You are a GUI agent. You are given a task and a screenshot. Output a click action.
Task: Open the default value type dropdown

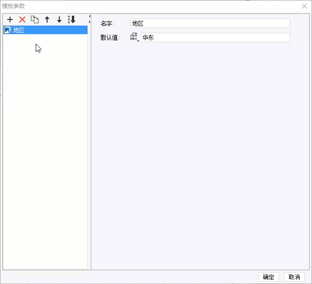tap(134, 37)
